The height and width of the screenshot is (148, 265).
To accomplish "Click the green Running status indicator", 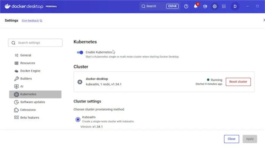I will pyautogui.click(x=208, y=80).
